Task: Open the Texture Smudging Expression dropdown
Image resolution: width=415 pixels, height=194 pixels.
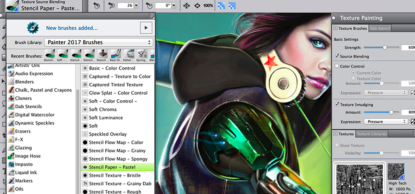Action: pos(386,121)
